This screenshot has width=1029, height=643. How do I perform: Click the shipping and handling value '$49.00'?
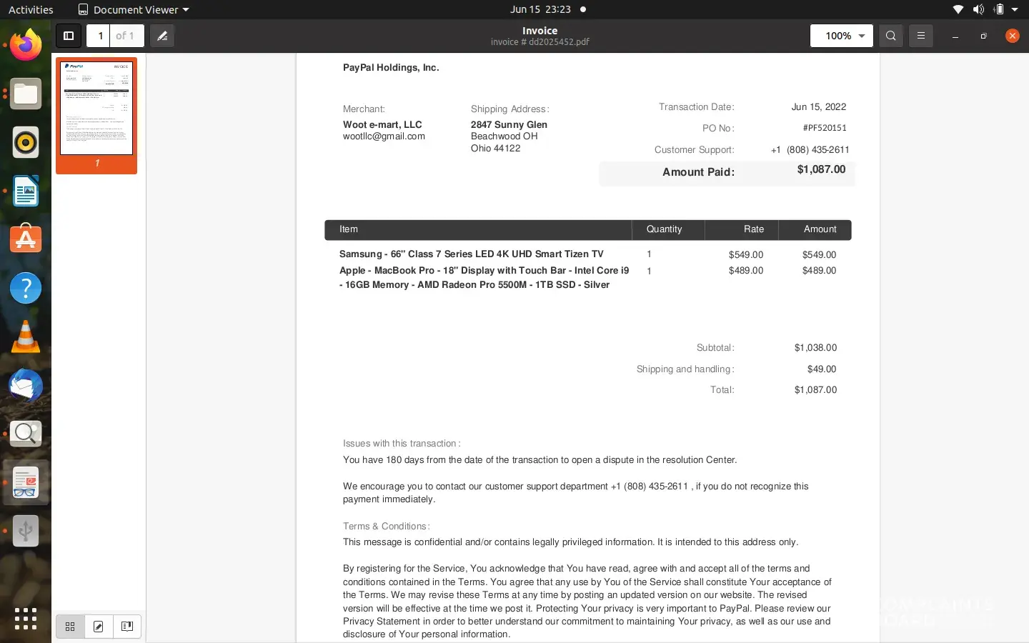(x=822, y=369)
